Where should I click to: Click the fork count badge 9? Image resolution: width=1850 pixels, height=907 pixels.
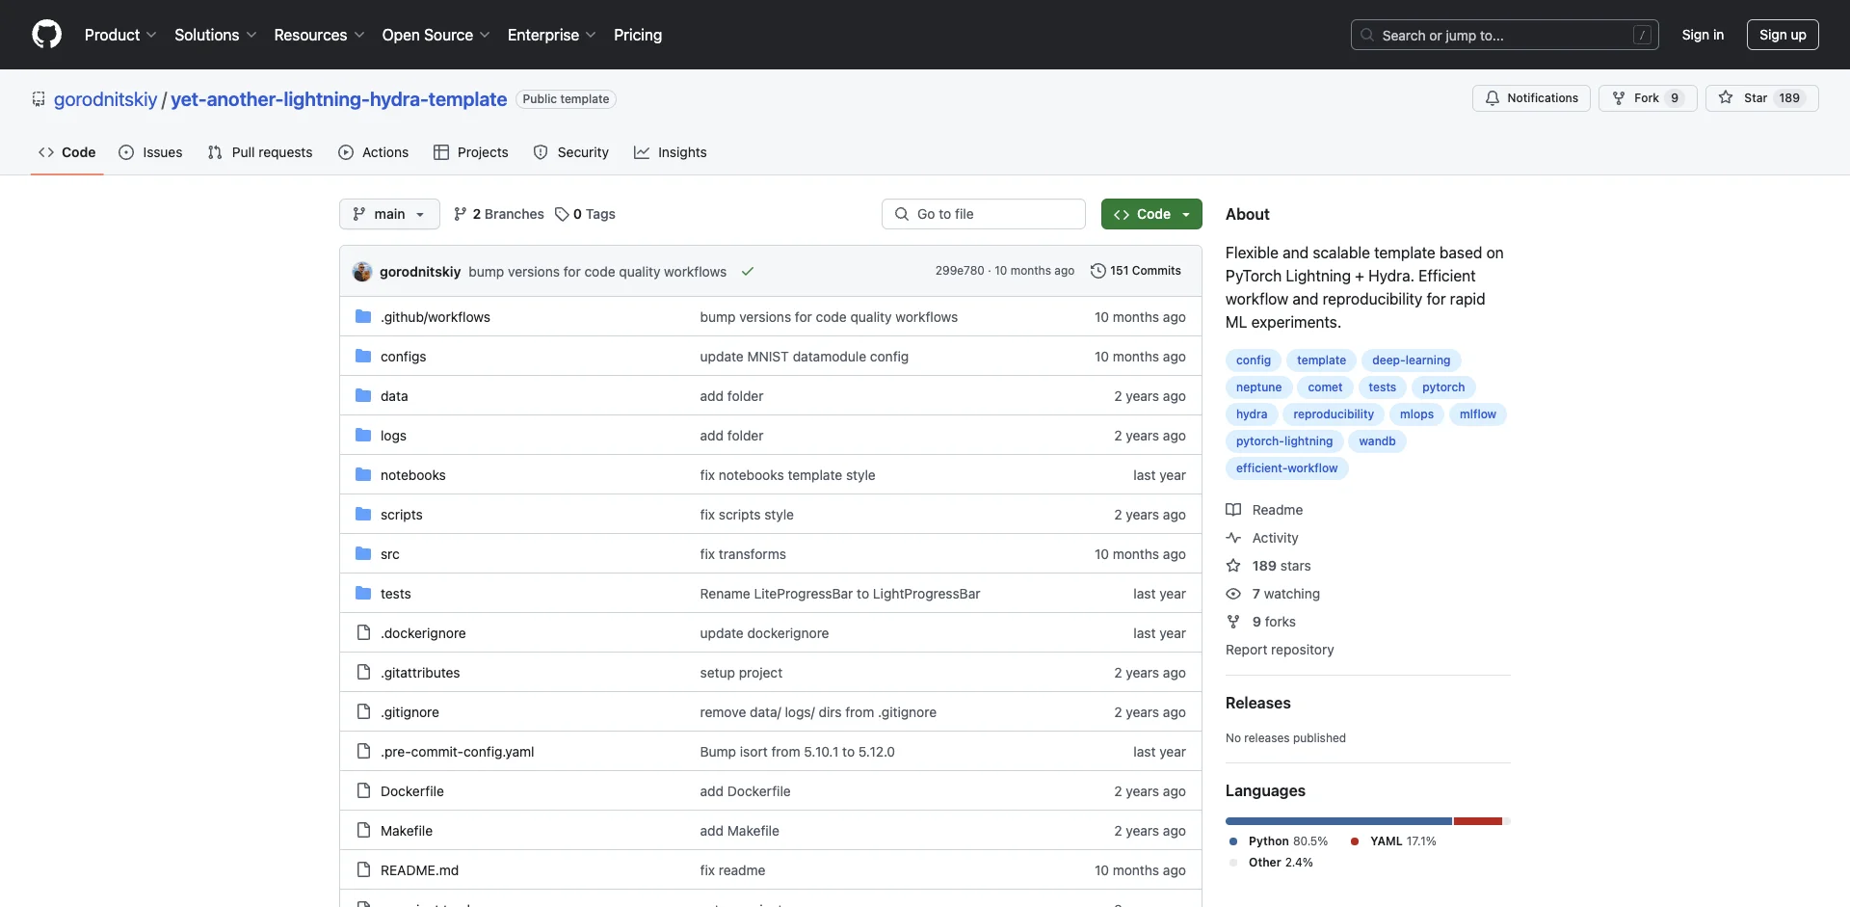1675,98
